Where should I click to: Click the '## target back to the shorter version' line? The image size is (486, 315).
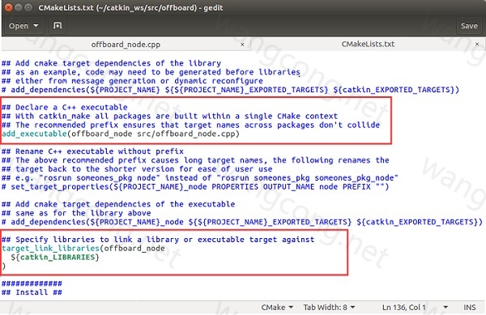click(x=137, y=169)
